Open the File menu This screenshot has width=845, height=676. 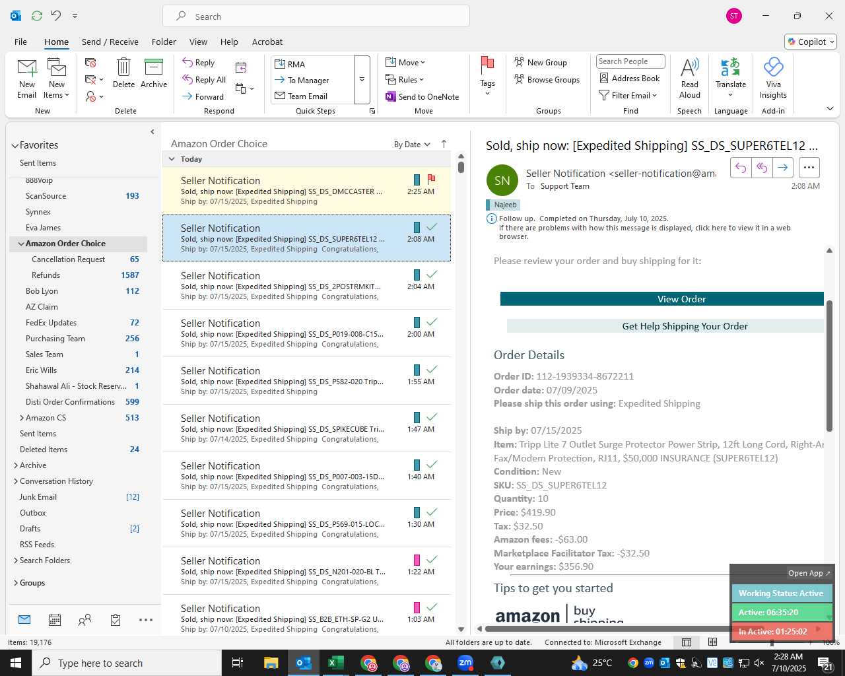coord(20,42)
